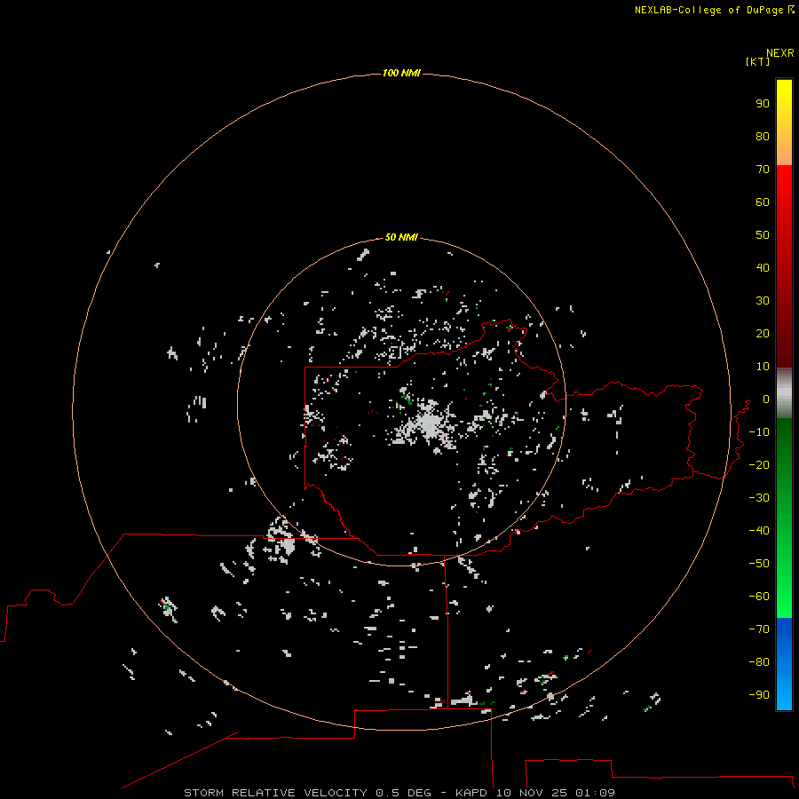The width and height of the screenshot is (799, 799).
Task: Click the gray zero-velocity colorbar segment
Action: 784,393
